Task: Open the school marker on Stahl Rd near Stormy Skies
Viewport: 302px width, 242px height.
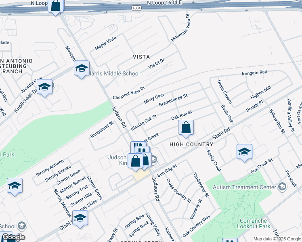Action: [x=80, y=218]
